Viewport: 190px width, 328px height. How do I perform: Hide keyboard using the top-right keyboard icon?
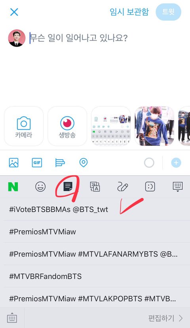[x=178, y=186]
